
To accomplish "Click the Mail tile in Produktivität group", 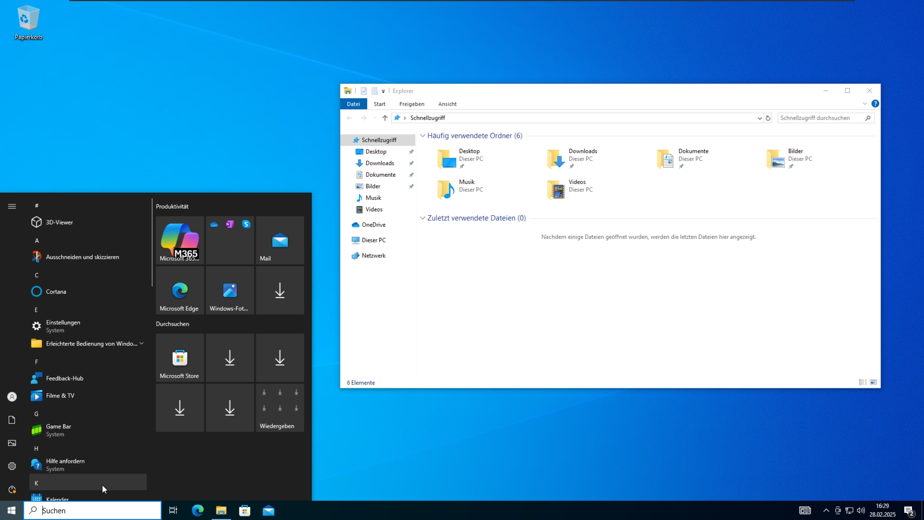I will pyautogui.click(x=280, y=240).
